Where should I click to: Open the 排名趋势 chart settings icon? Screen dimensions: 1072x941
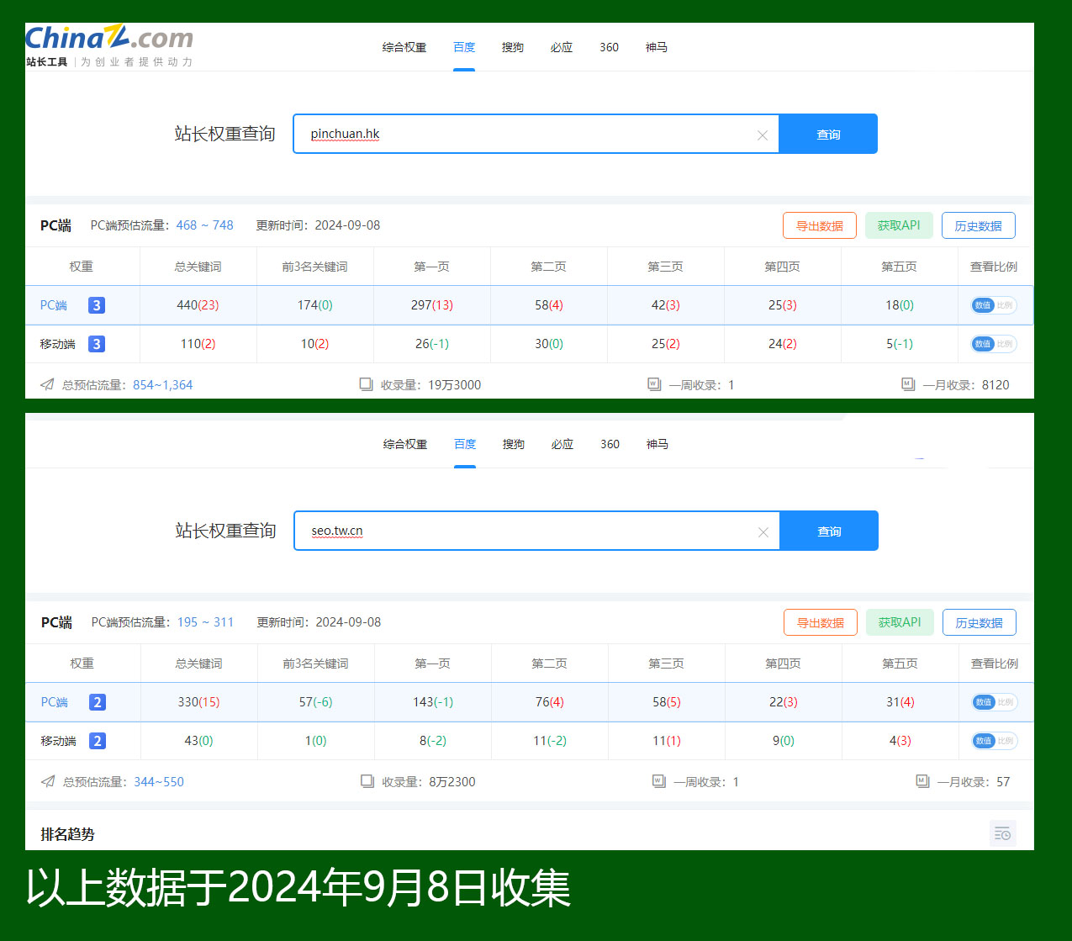point(1002,833)
